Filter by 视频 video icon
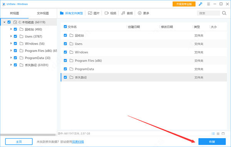 click(x=107, y=13)
